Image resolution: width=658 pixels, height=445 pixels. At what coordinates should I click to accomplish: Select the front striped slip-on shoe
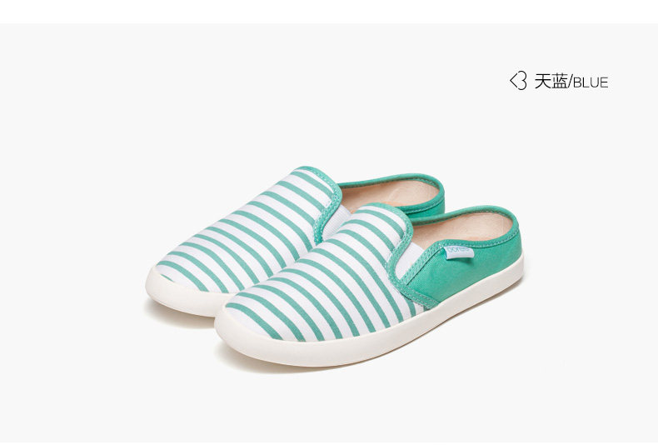(369, 285)
